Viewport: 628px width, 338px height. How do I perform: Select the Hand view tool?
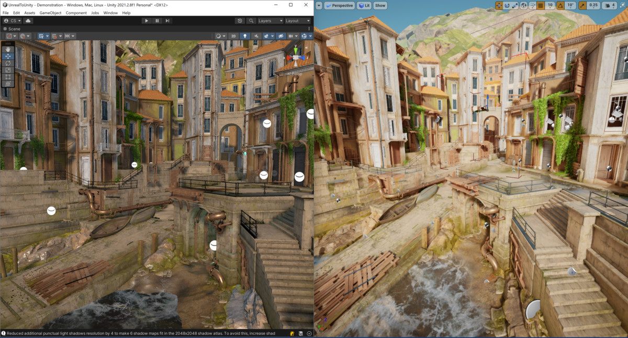7,51
